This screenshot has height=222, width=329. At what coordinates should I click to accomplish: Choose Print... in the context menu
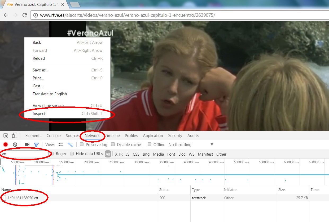tap(68, 78)
